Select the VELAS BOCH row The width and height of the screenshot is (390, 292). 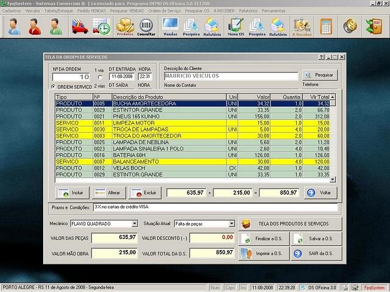[193, 168]
